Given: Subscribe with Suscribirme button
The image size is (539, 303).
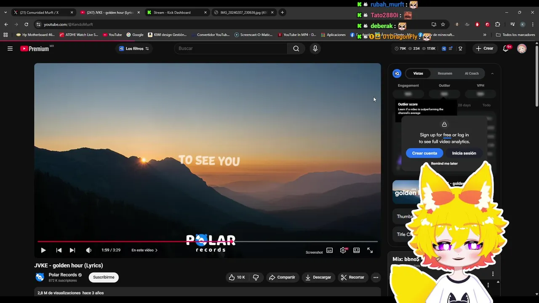Looking at the screenshot, I should pos(104,277).
